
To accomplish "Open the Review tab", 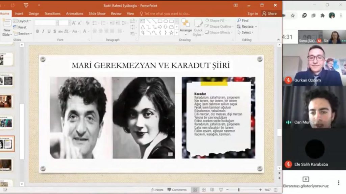I will [x=116, y=13].
